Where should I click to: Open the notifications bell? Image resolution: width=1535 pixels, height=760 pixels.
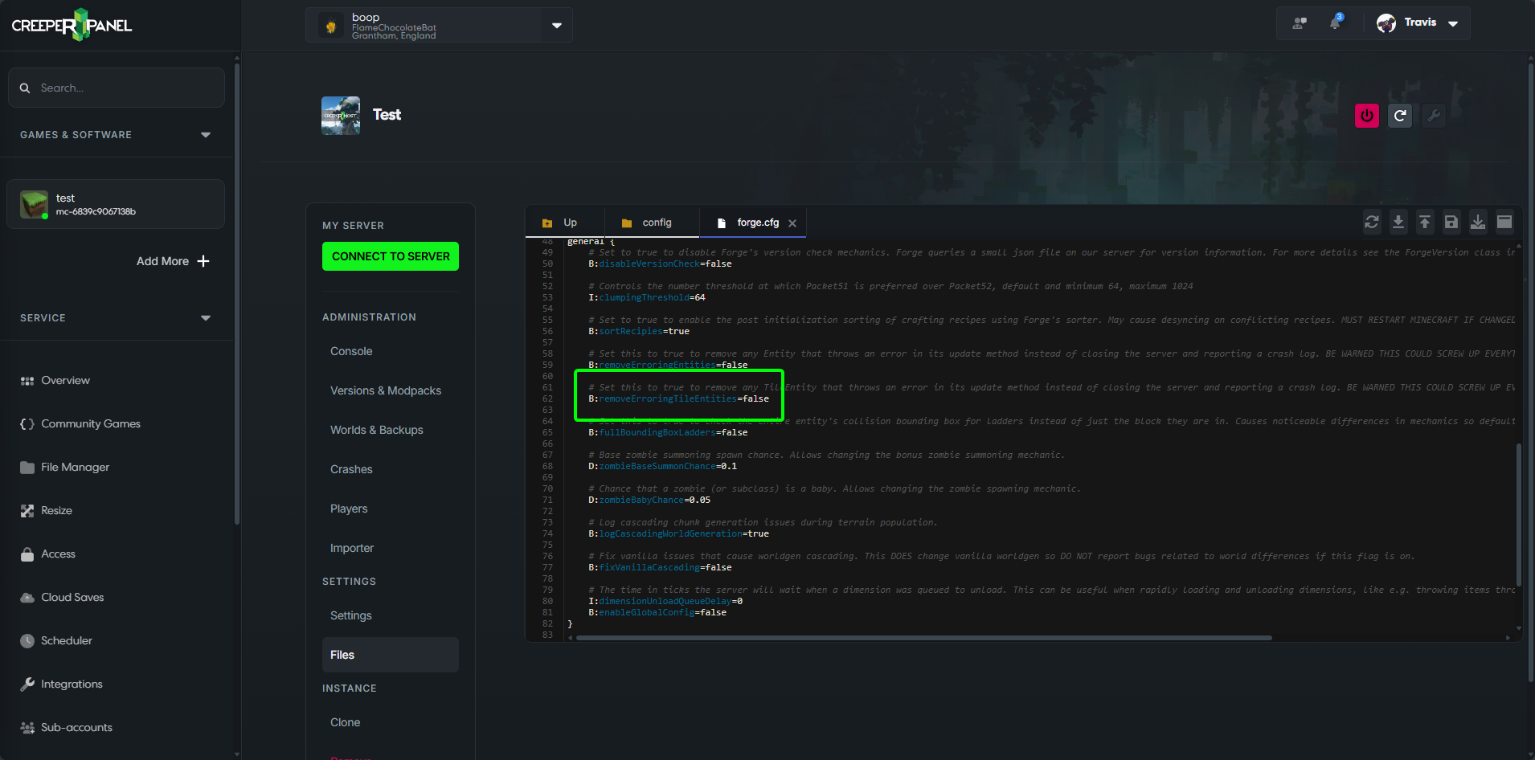[x=1335, y=22]
